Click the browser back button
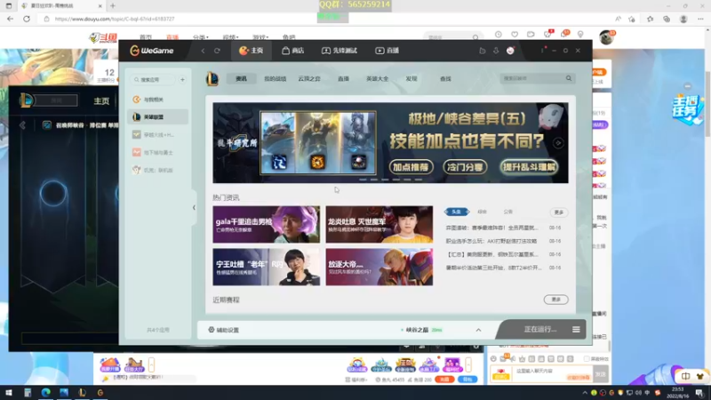The width and height of the screenshot is (711, 400). [10, 19]
